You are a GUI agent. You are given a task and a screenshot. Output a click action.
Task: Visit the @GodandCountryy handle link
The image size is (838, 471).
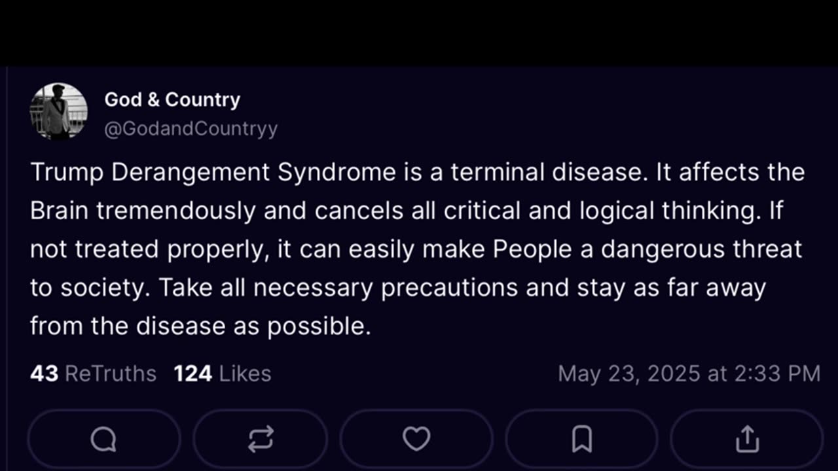tap(191, 129)
